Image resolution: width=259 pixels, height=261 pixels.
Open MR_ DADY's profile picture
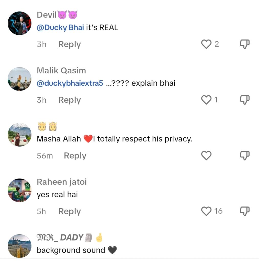point(19,246)
